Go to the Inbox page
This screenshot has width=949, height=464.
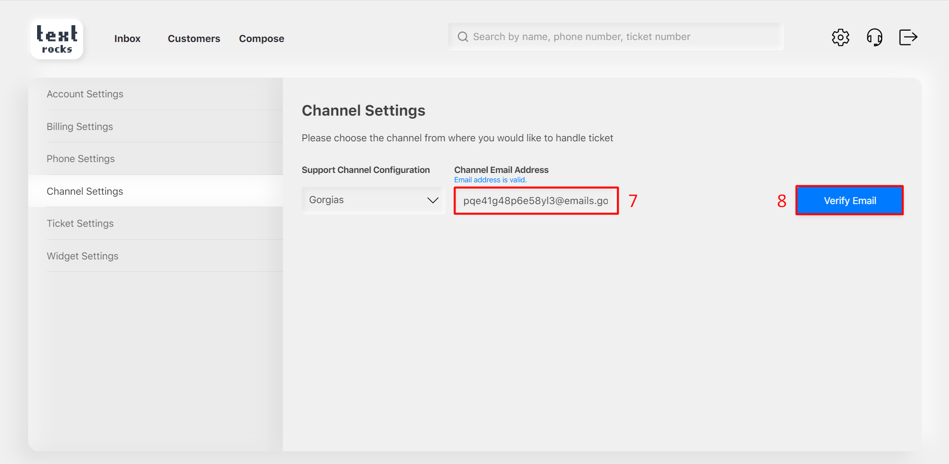click(x=127, y=39)
